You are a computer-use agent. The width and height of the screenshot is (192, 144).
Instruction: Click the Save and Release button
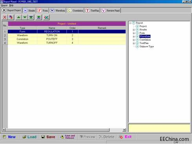click(68, 137)
